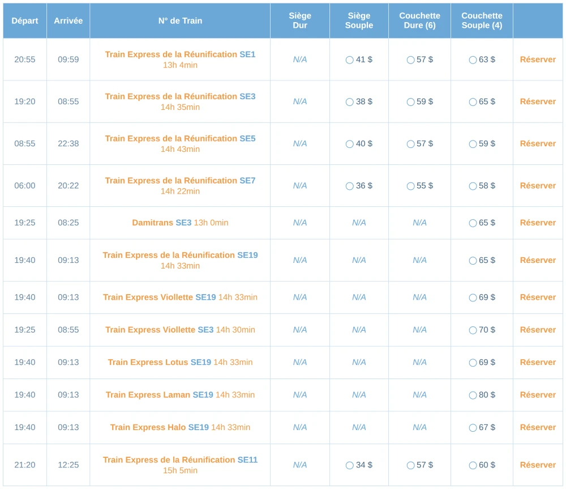The width and height of the screenshot is (566, 489).
Task: Select 69 $ radio for Train Express Viollette SE19
Action: pos(473,298)
